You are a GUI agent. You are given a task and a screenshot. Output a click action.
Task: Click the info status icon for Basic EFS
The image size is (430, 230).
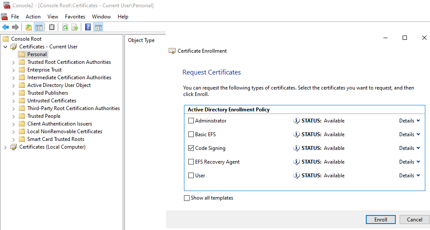point(296,134)
